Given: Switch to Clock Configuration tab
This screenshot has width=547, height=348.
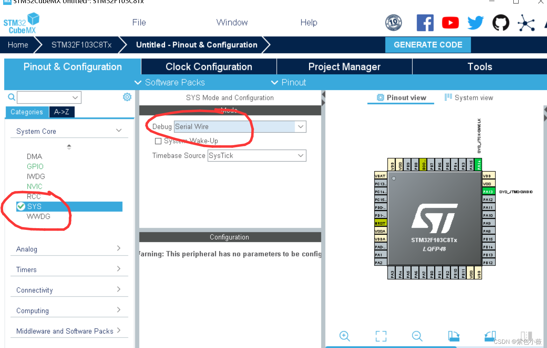Looking at the screenshot, I should pos(209,67).
